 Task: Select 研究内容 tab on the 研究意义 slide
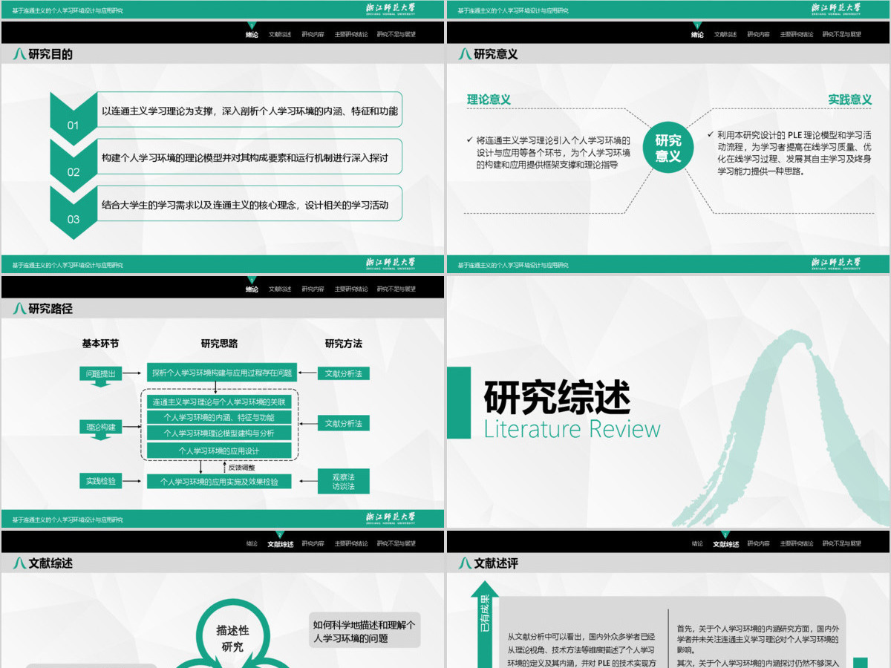[758, 34]
